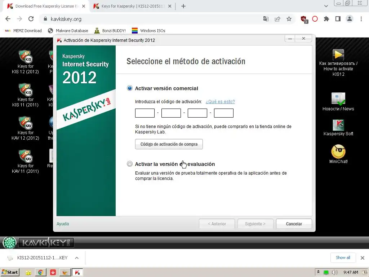The image size is (369, 277).
Task: Toggle the browser side panel icon
Action: tap(338, 19)
